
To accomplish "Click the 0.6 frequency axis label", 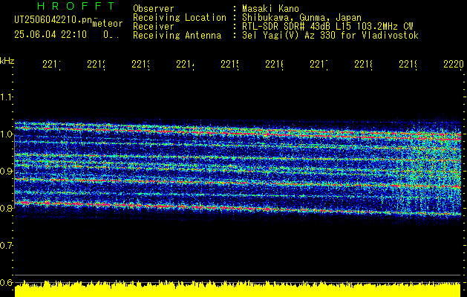I will point(6,282).
